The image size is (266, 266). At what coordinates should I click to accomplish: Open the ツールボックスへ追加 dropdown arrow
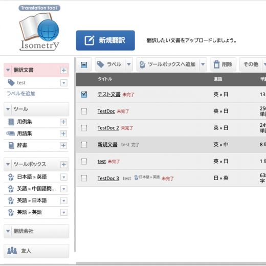click(x=203, y=64)
